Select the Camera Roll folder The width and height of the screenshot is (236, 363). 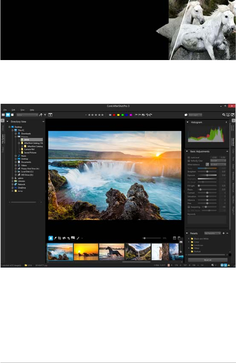tap(29, 149)
